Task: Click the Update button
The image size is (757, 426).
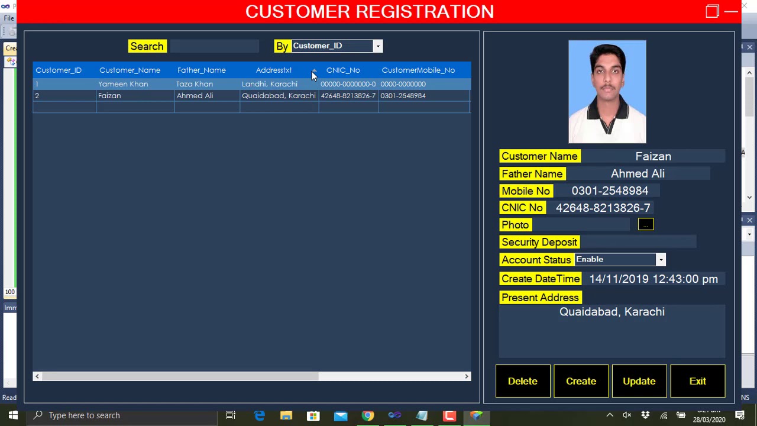Action: tap(639, 381)
